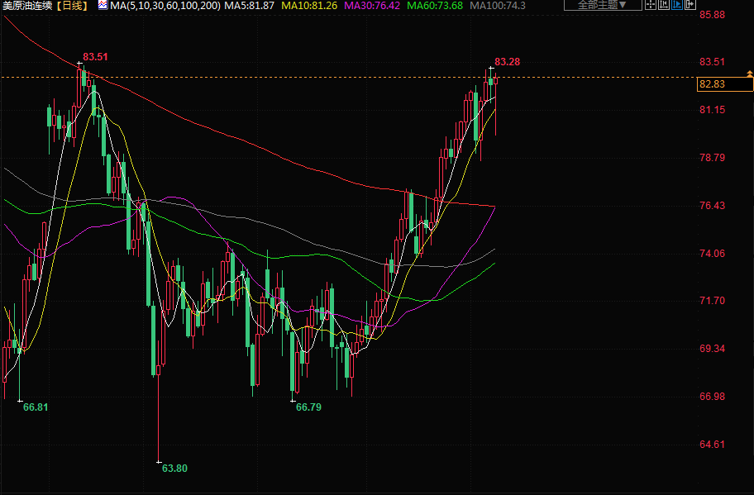Screen dimensions: 754x495
Task: Click the 美原油连续 instrument title
Action: (27, 6)
